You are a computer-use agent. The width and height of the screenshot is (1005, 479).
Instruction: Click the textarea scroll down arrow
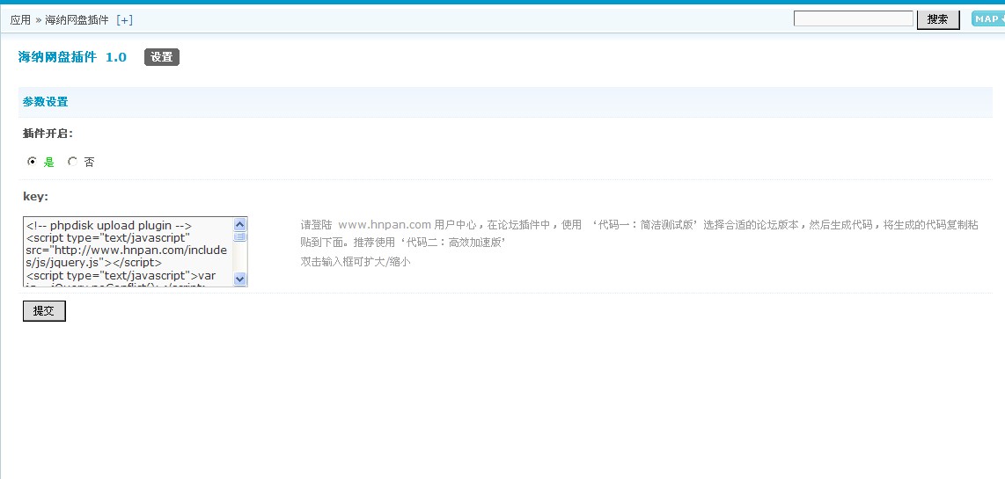click(x=239, y=279)
